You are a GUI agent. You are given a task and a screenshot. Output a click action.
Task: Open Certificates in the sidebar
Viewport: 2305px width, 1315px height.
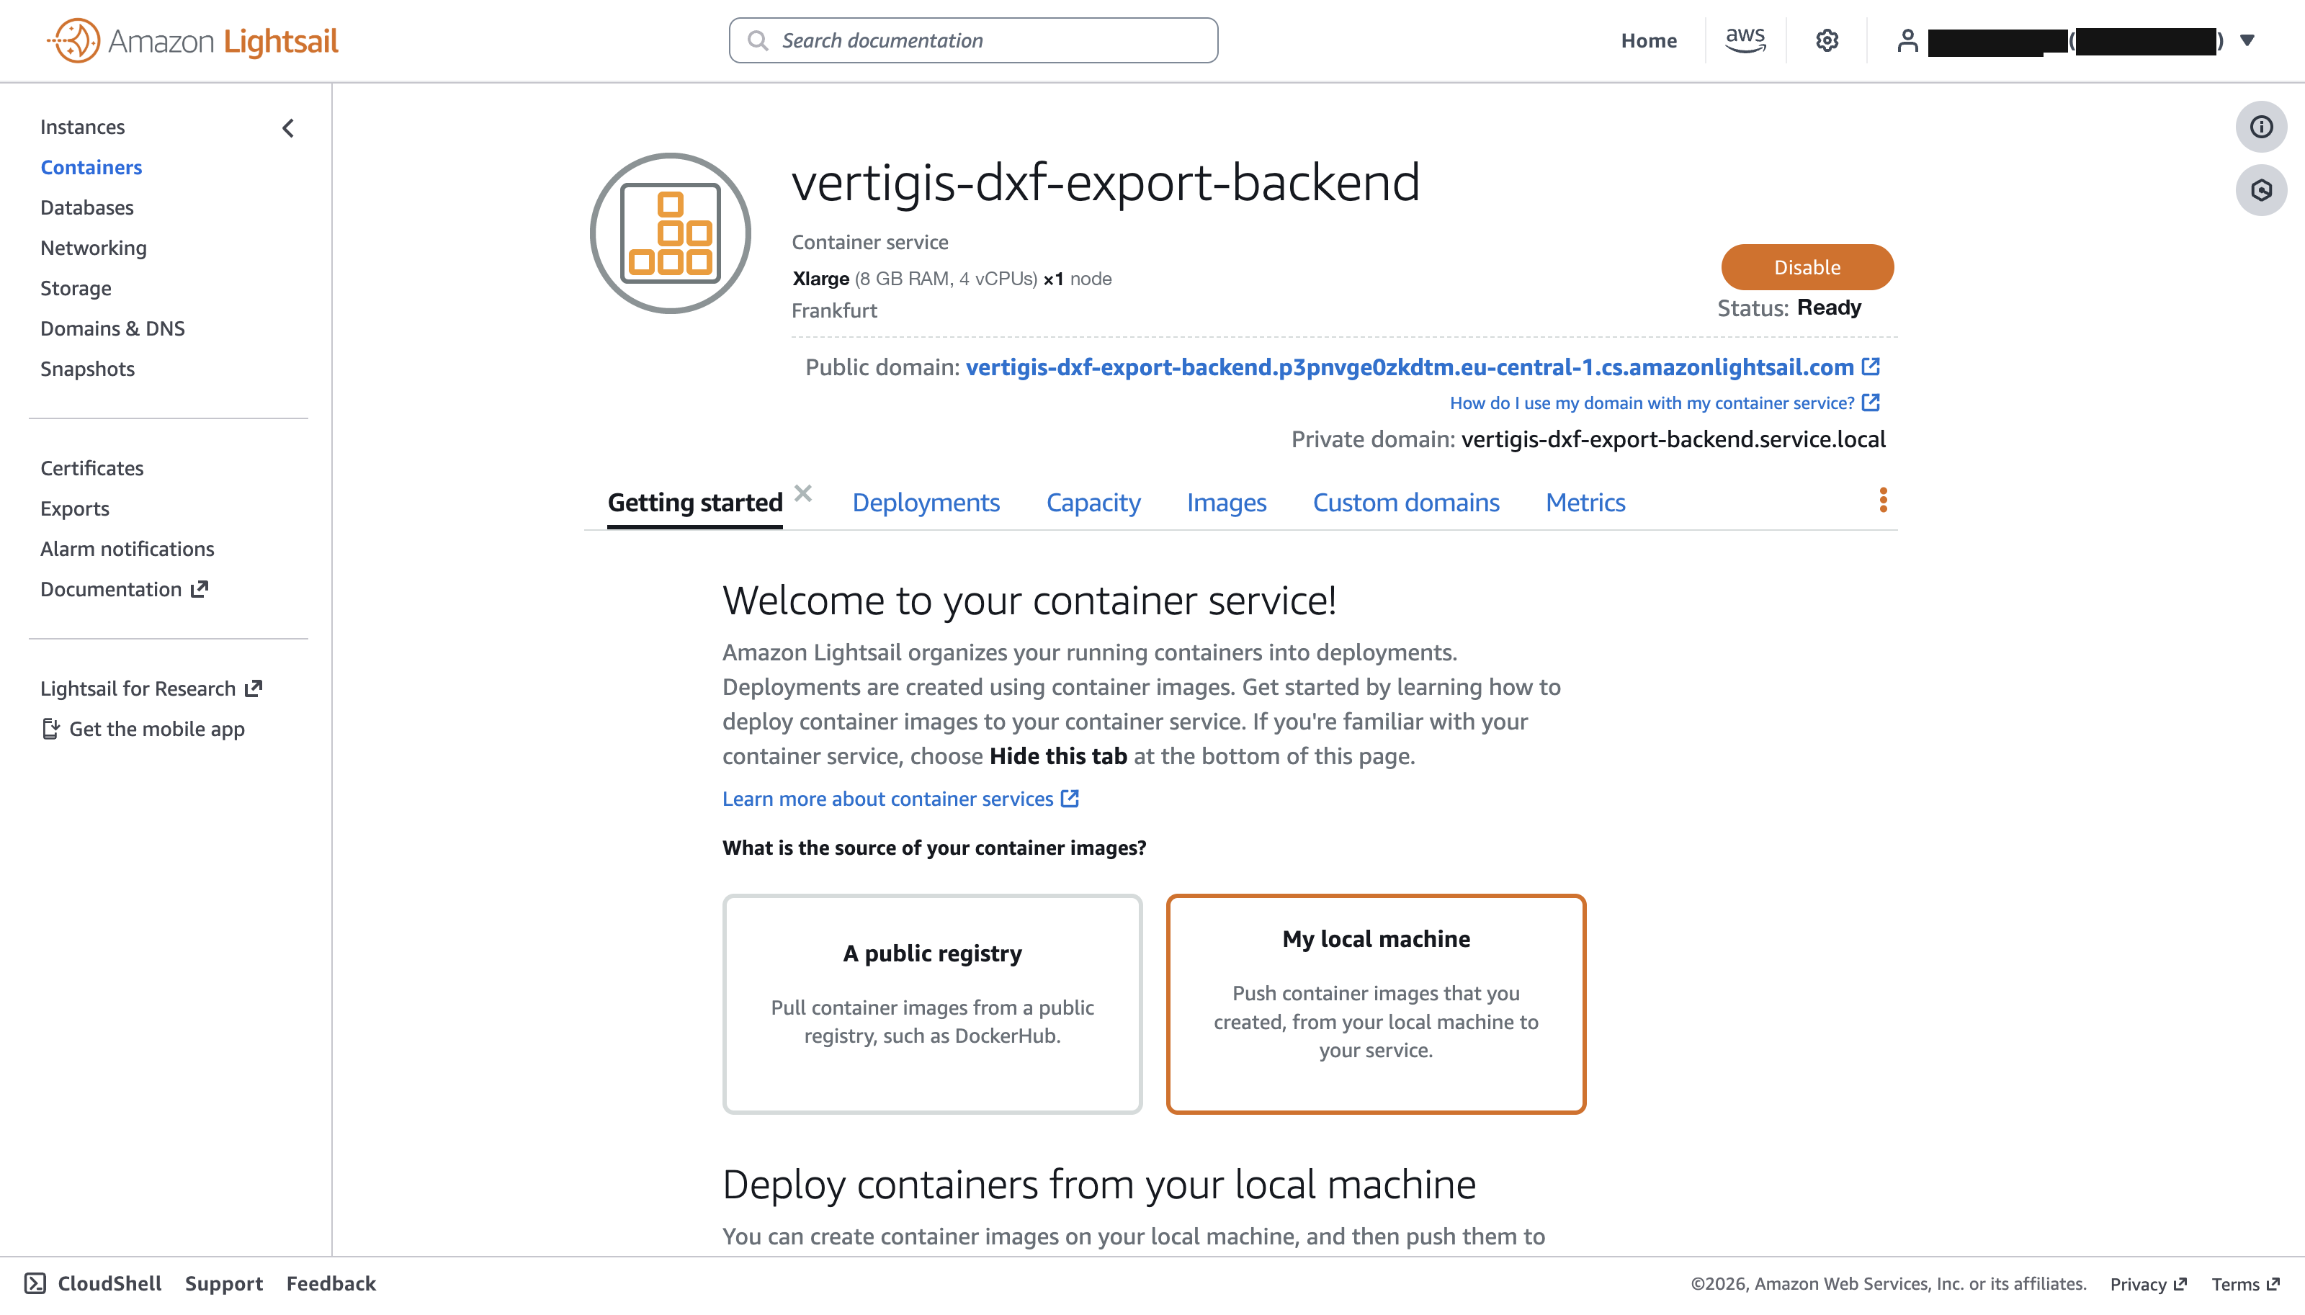pyautogui.click(x=91, y=468)
